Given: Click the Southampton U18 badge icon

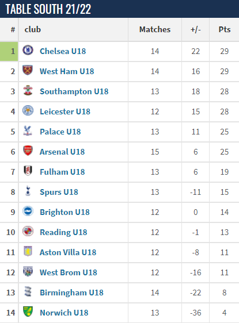Looking at the screenshot, I should click(28, 90).
